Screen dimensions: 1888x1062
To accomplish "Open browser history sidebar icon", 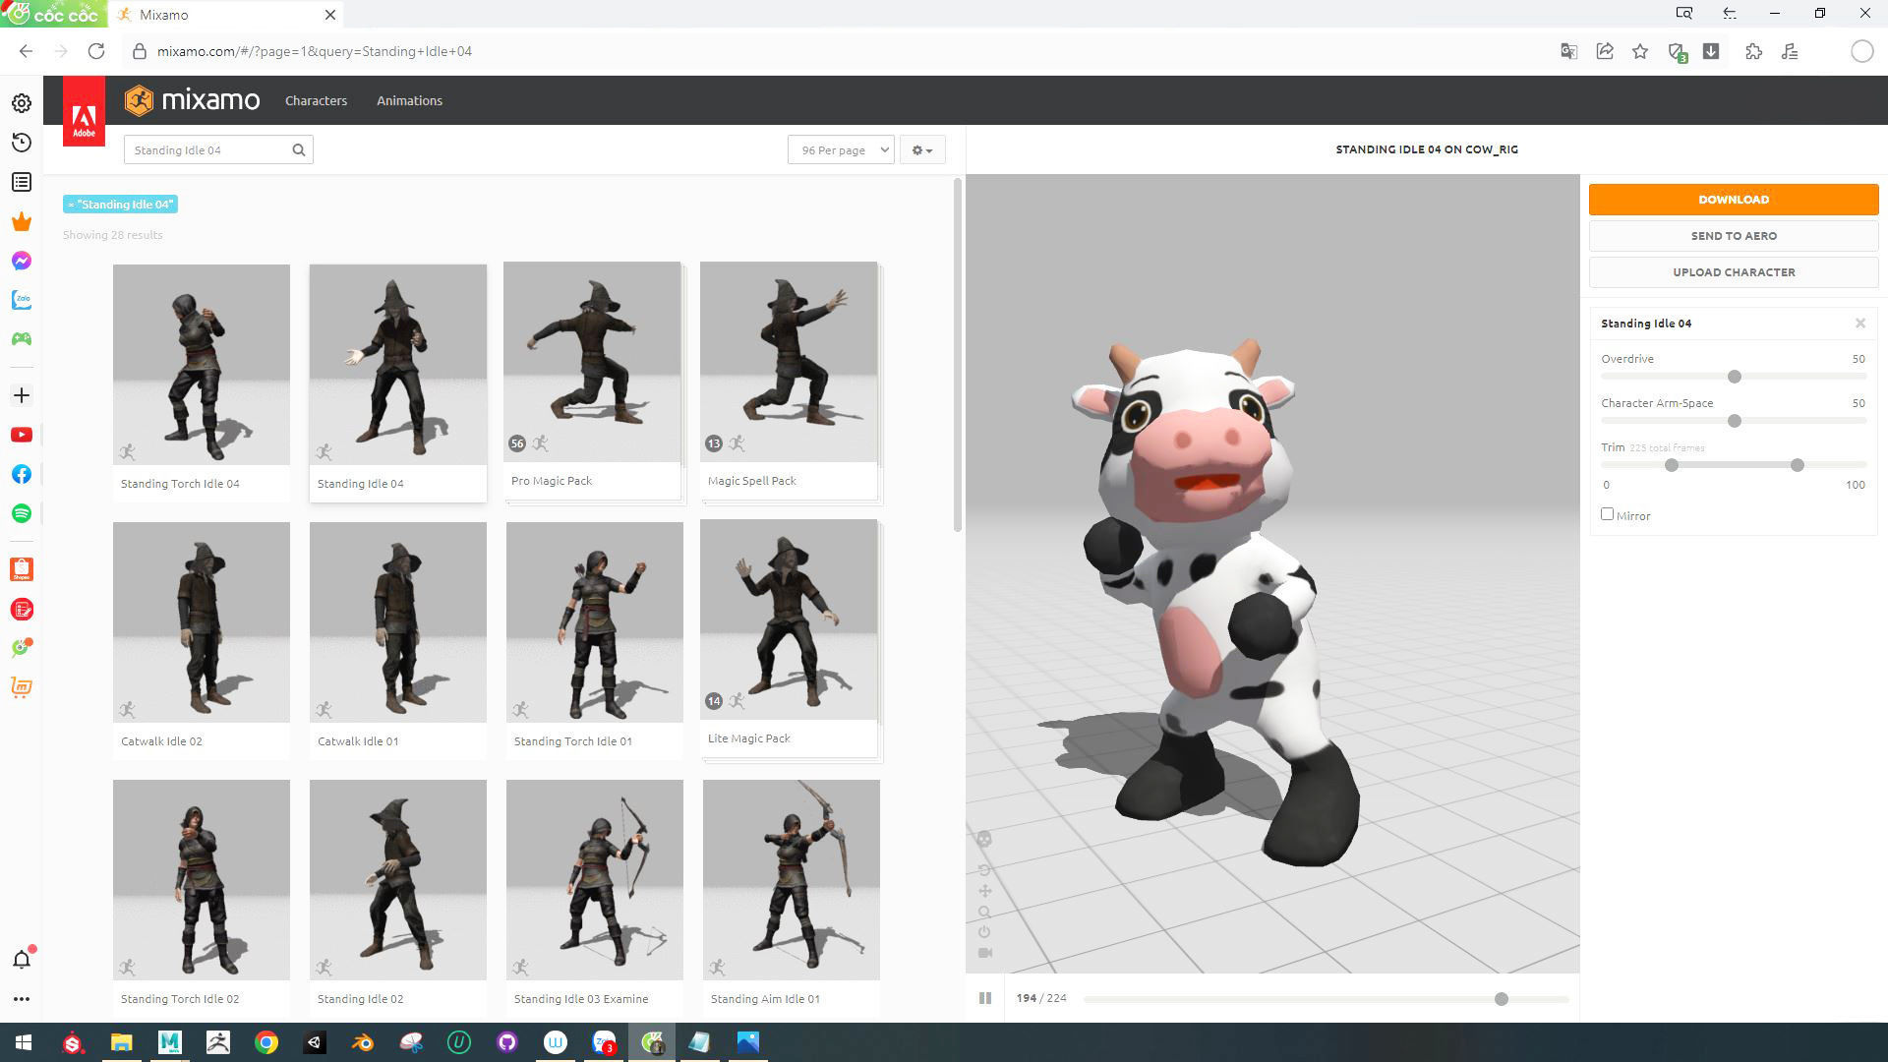I will tap(22, 143).
